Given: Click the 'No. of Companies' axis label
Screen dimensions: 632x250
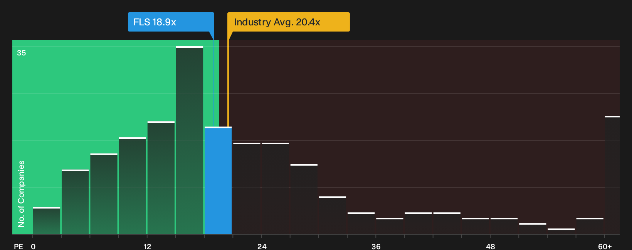Looking at the screenshot, I should 21,194.
